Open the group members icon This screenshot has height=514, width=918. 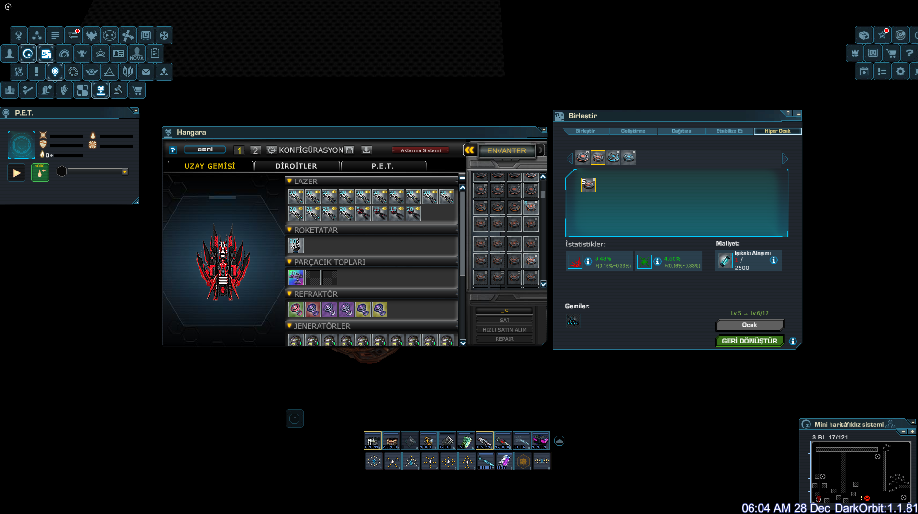[10, 90]
